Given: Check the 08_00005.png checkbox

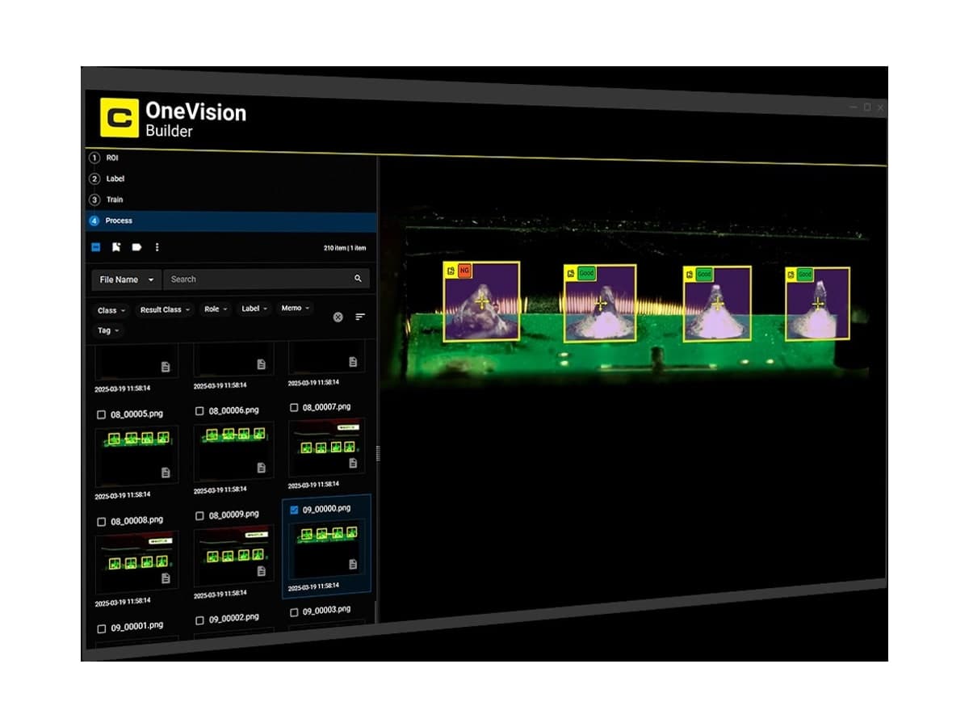Looking at the screenshot, I should [x=101, y=414].
